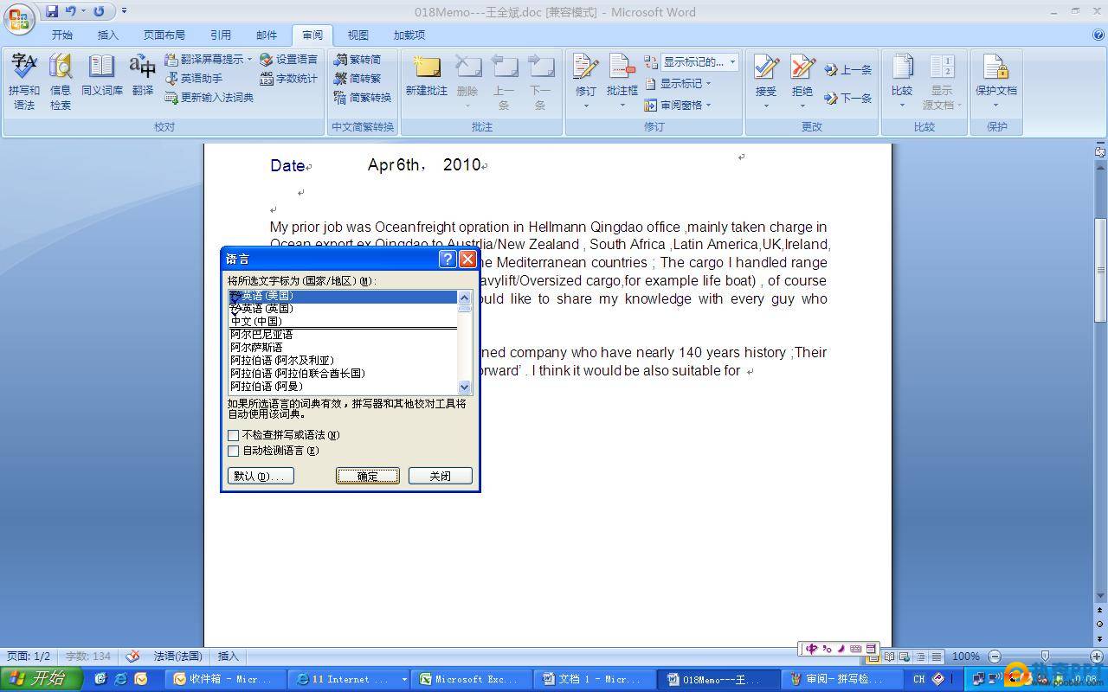This screenshot has width=1108, height=692.
Task: Open Windows 开始 start menu
Action: 41,679
